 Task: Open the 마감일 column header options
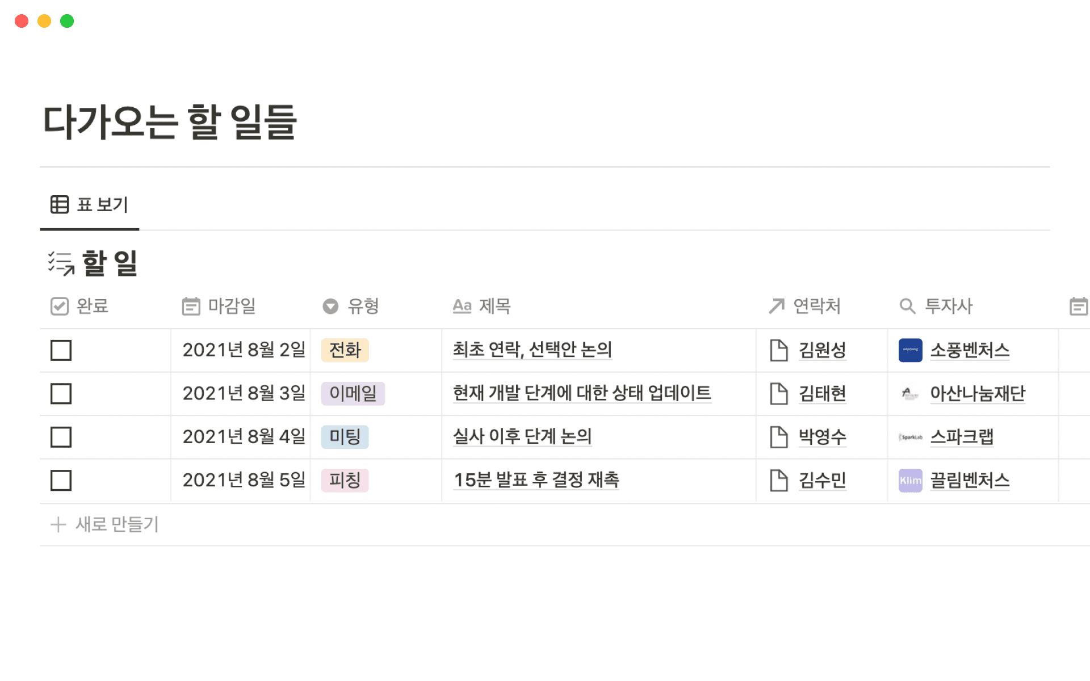click(219, 306)
